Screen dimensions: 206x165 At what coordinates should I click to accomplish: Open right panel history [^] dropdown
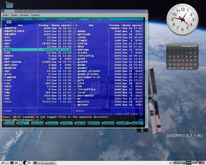click(138, 22)
